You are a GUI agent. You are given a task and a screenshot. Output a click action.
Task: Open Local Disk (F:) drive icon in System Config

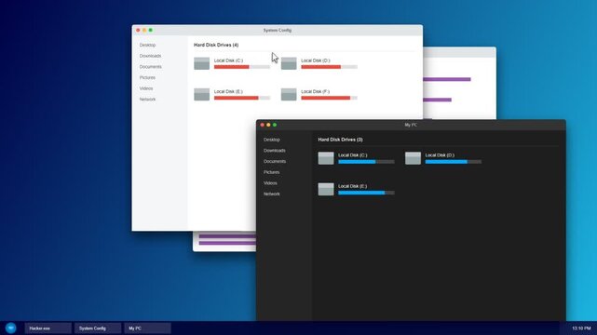coord(289,94)
